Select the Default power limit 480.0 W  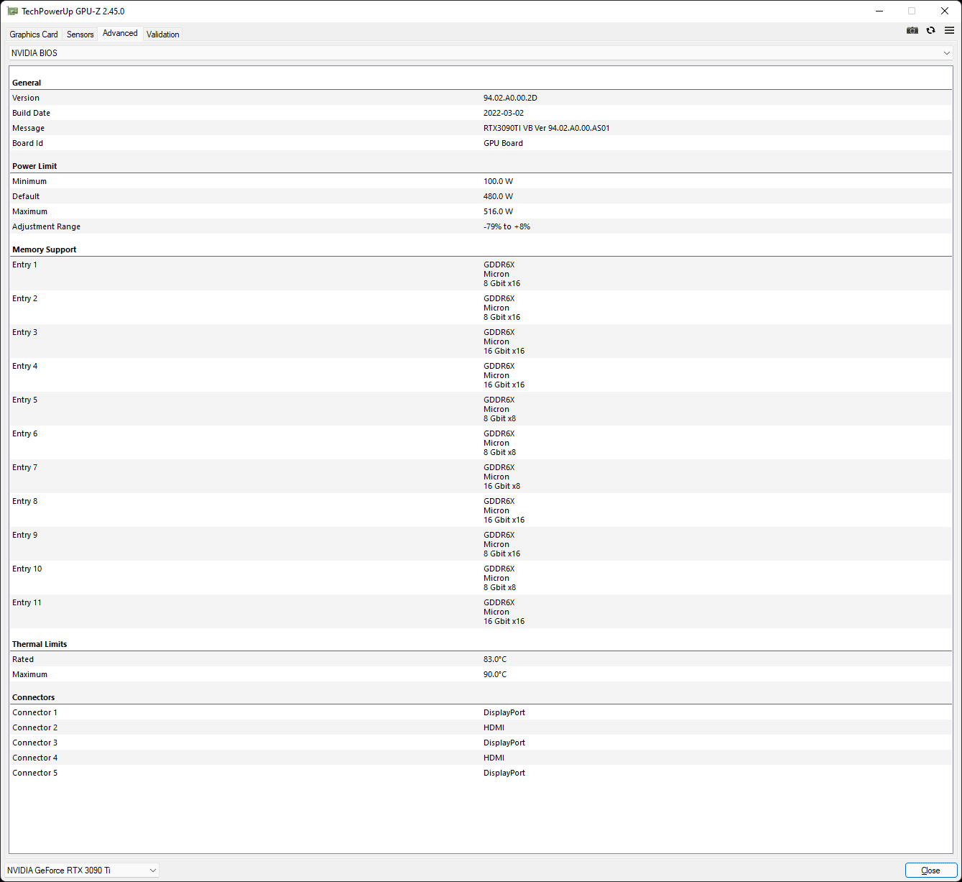(498, 196)
